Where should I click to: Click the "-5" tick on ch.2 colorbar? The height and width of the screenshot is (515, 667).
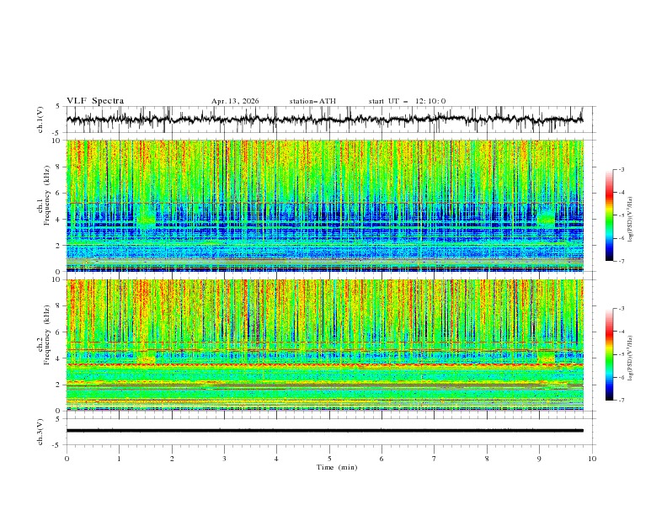[x=621, y=354]
